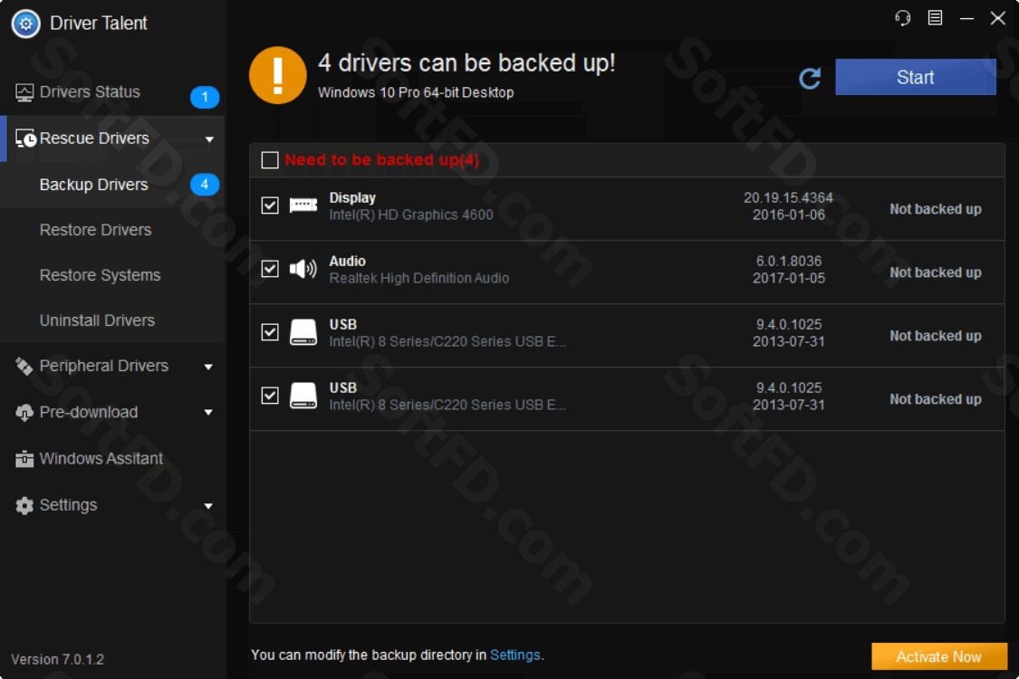1019x679 pixels.
Task: Click Display version 20.19.15.4364
Action: [x=788, y=197]
